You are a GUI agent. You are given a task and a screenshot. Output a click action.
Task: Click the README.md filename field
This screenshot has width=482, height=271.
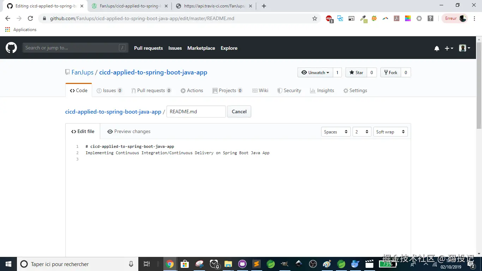196,112
